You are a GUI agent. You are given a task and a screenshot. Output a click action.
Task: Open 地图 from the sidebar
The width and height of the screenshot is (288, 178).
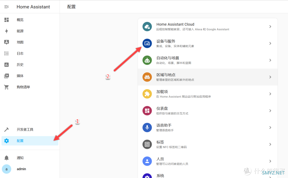coord(30,42)
